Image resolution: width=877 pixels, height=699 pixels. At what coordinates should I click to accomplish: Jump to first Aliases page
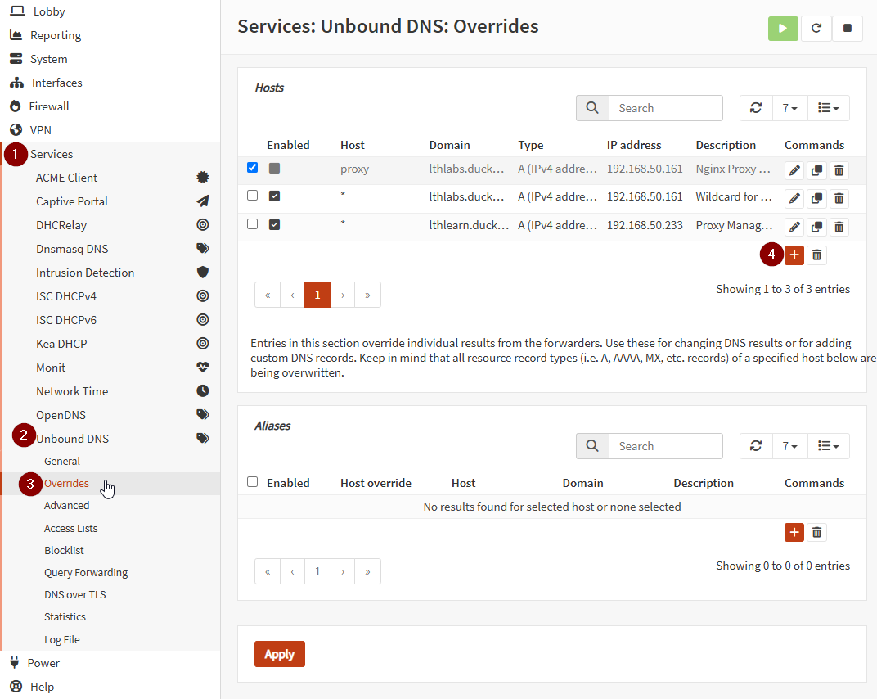(x=268, y=571)
